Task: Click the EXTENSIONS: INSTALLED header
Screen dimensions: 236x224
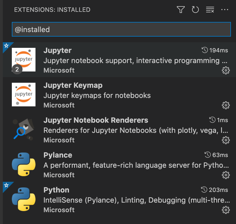Action: pyautogui.click(x=52, y=10)
